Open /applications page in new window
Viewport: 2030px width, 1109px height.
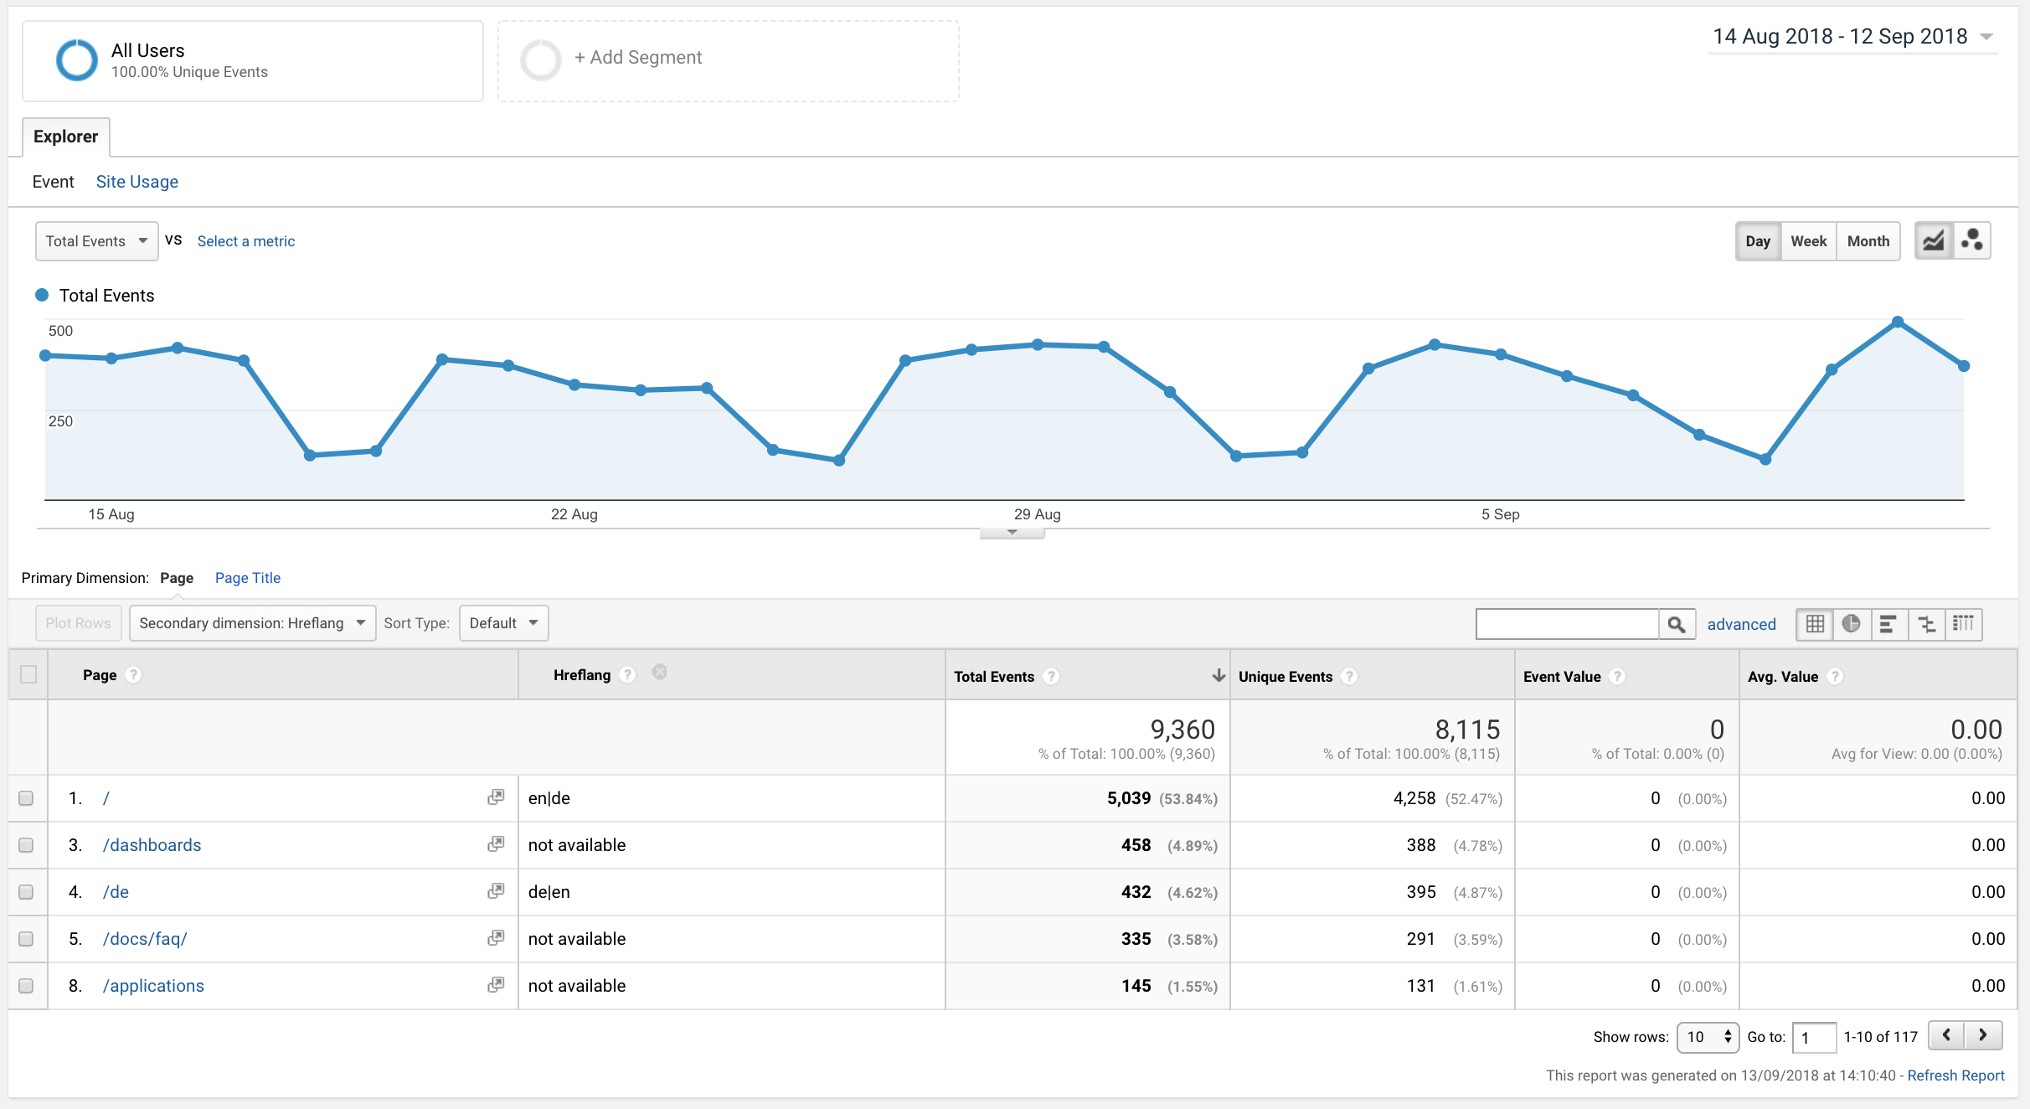point(496,985)
